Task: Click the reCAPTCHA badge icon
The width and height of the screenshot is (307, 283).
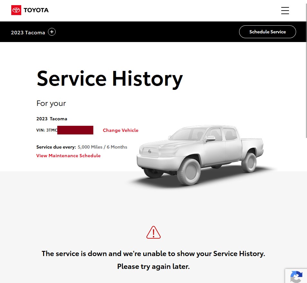Action: coord(296,276)
